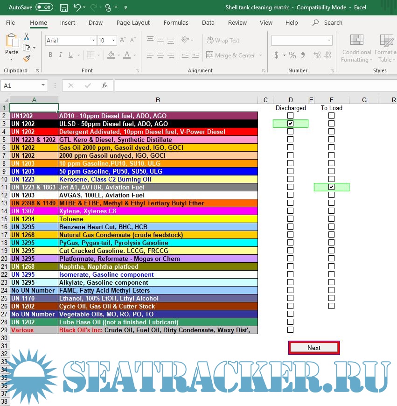Screen dimensions: 397x406
Task: Open the Page Layout tab
Action: 133,22
